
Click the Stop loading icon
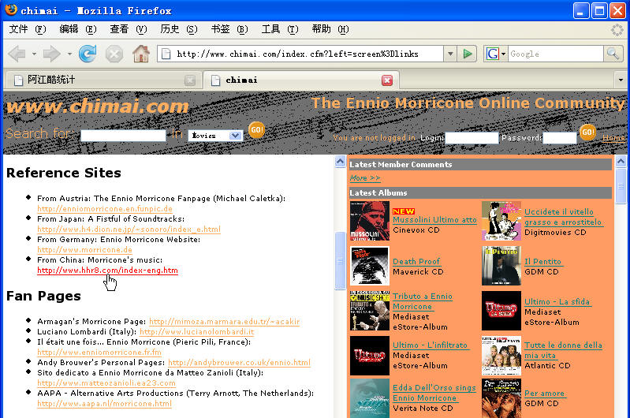click(114, 54)
